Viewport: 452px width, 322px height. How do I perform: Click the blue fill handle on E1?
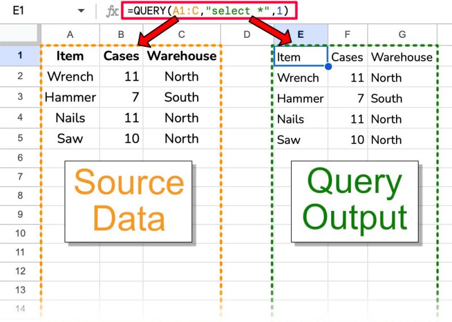(328, 67)
